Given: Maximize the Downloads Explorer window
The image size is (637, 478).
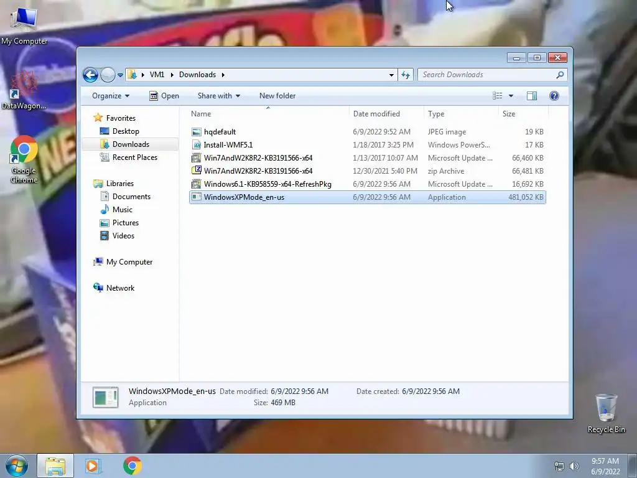Looking at the screenshot, I should [x=537, y=58].
